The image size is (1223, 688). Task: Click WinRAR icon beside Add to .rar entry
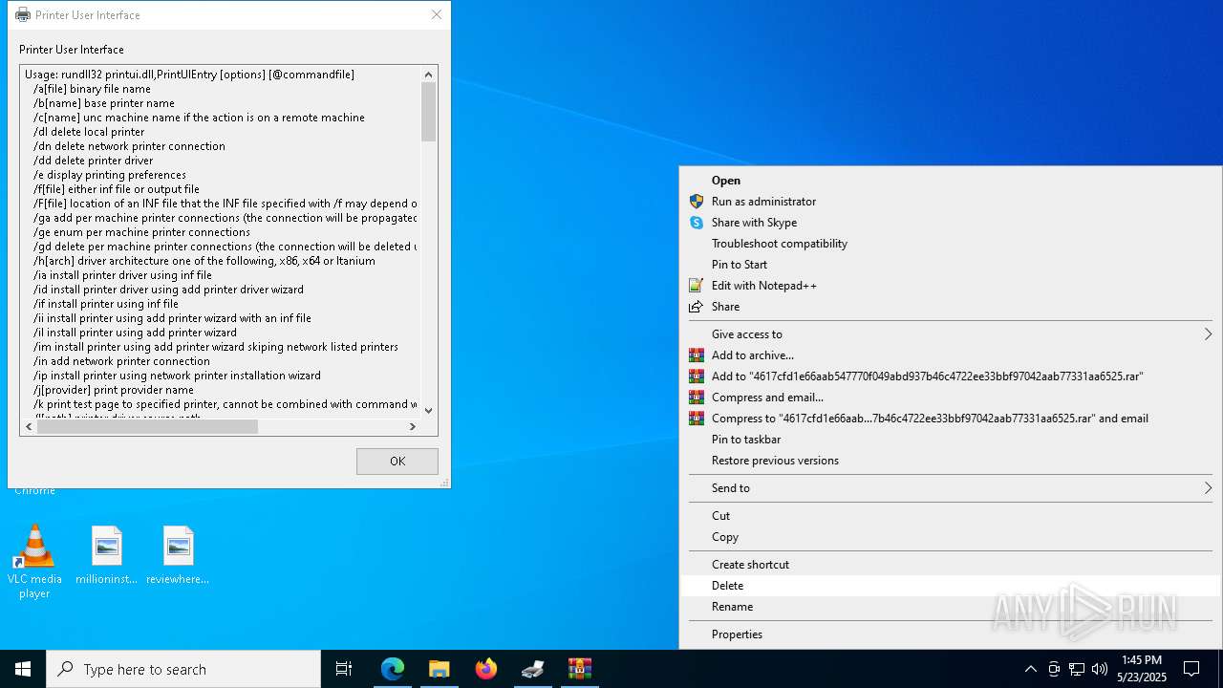[697, 376]
